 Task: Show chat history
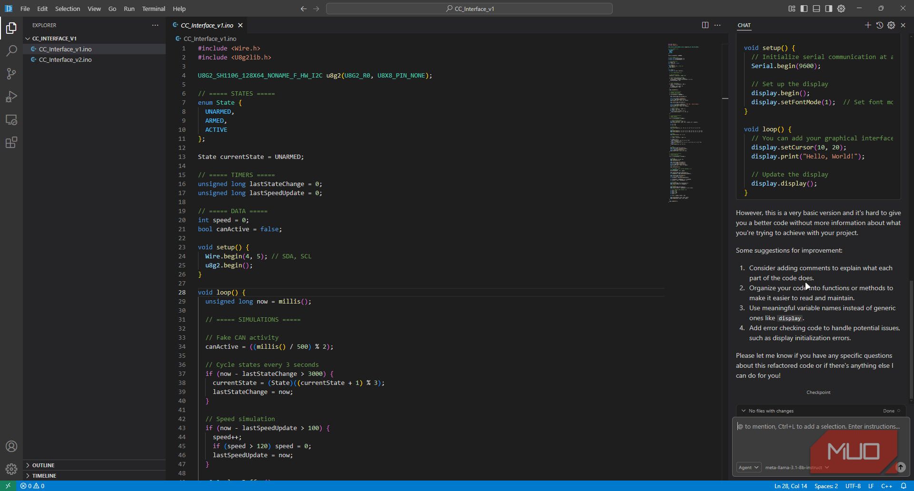[880, 25]
